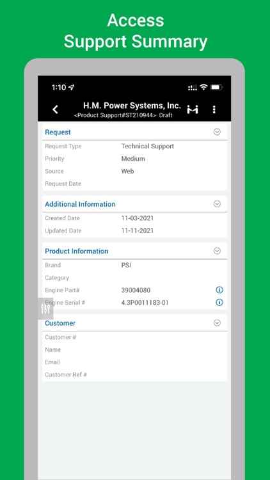Tap the Source label

pos(54,172)
